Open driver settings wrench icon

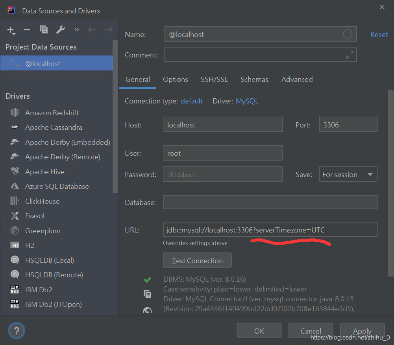click(61, 30)
